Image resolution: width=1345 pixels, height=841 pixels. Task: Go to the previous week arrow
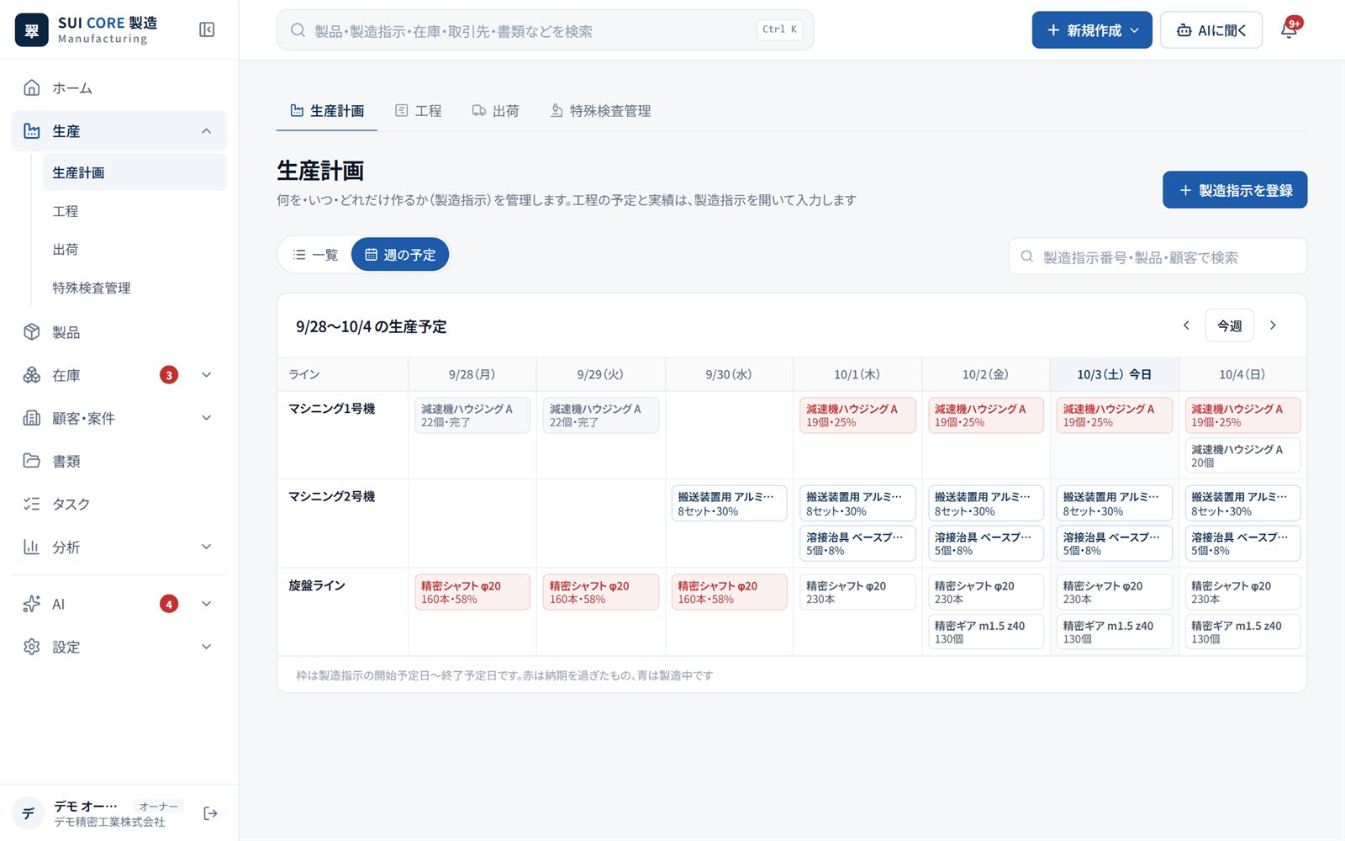[1186, 325]
